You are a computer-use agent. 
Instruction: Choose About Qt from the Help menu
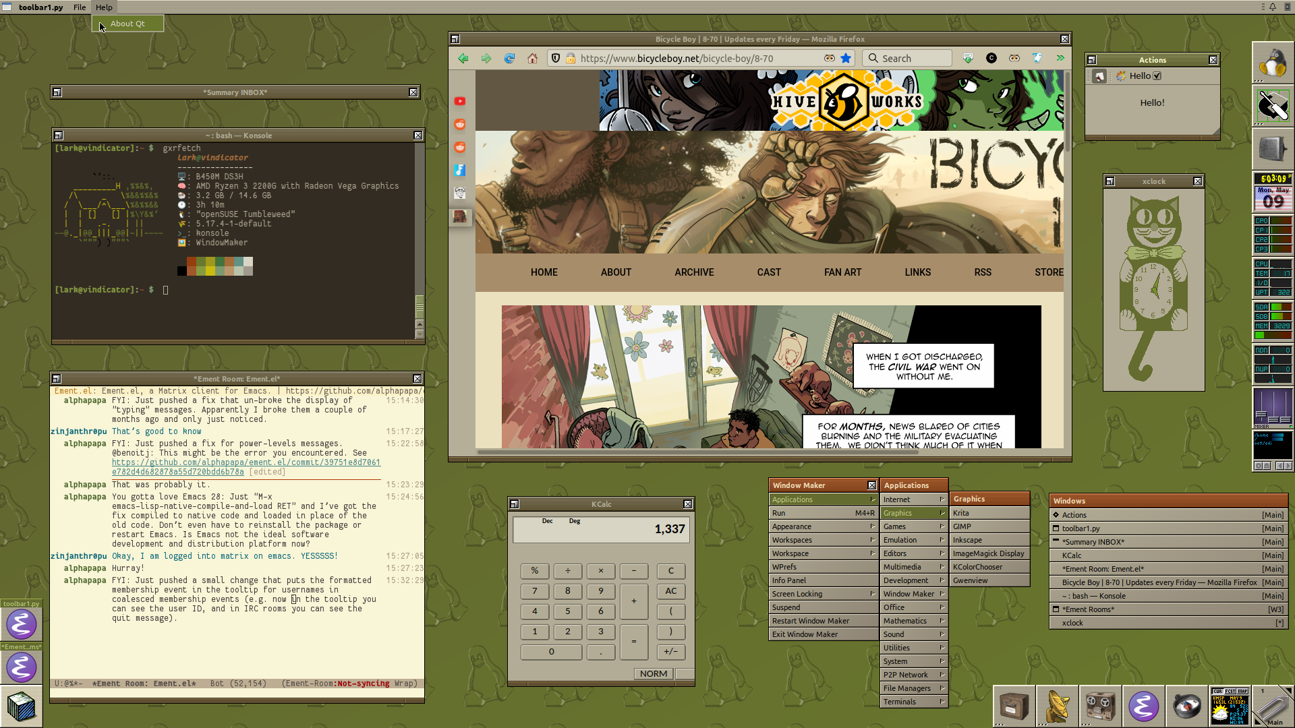click(x=127, y=24)
